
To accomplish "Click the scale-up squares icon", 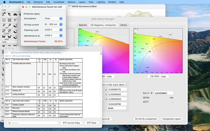I will (9, 31).
